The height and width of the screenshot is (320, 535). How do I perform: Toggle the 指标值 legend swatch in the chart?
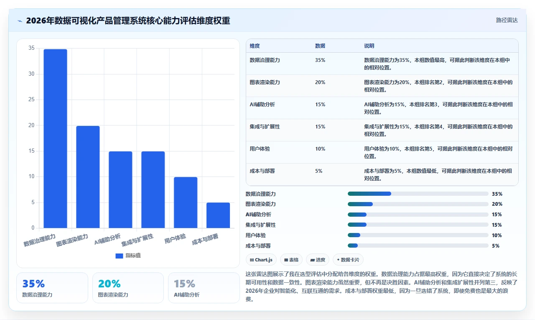[119, 256]
